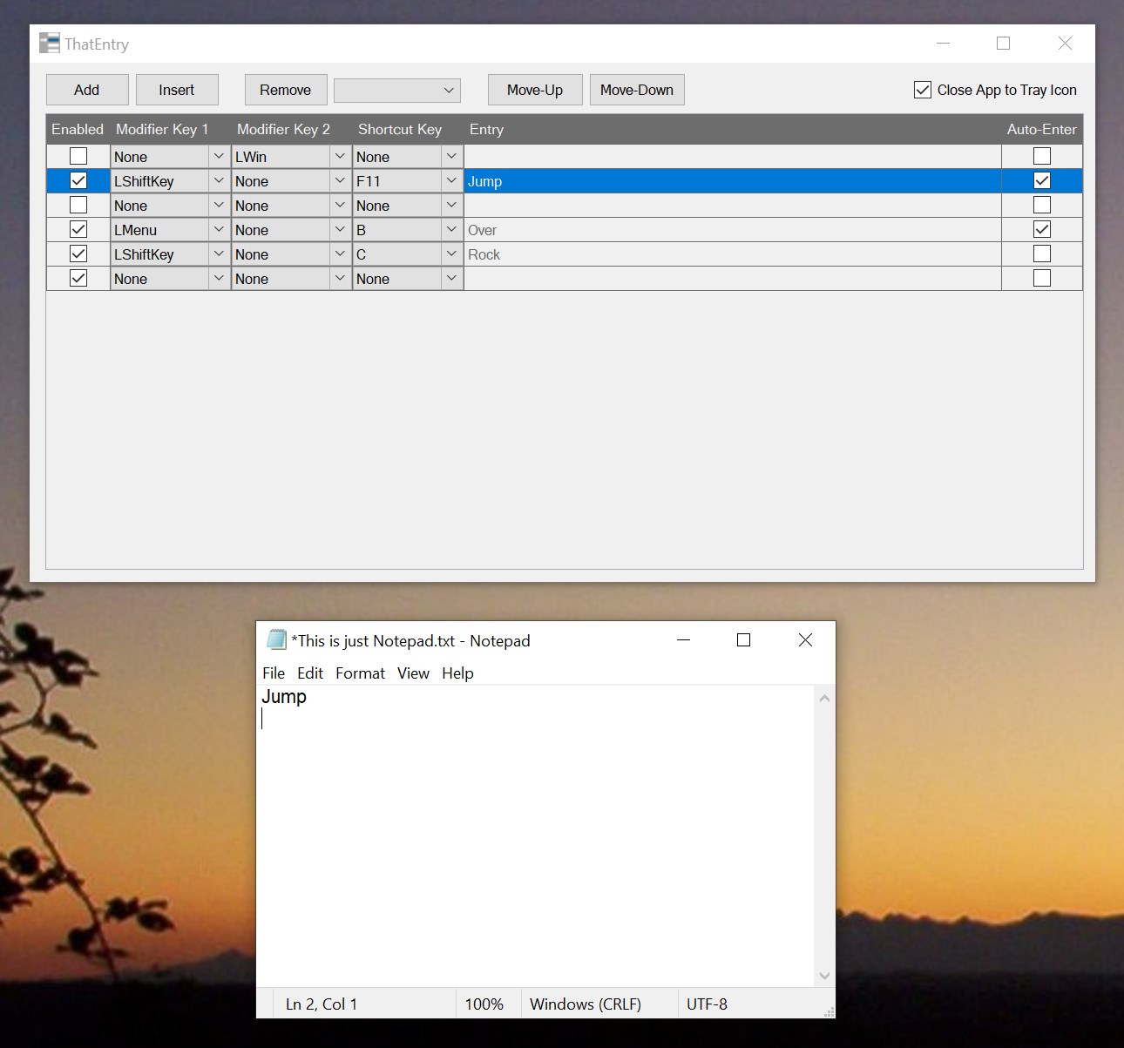Open the File menu in Notepad
The height and width of the screenshot is (1048, 1124).
tap(274, 673)
